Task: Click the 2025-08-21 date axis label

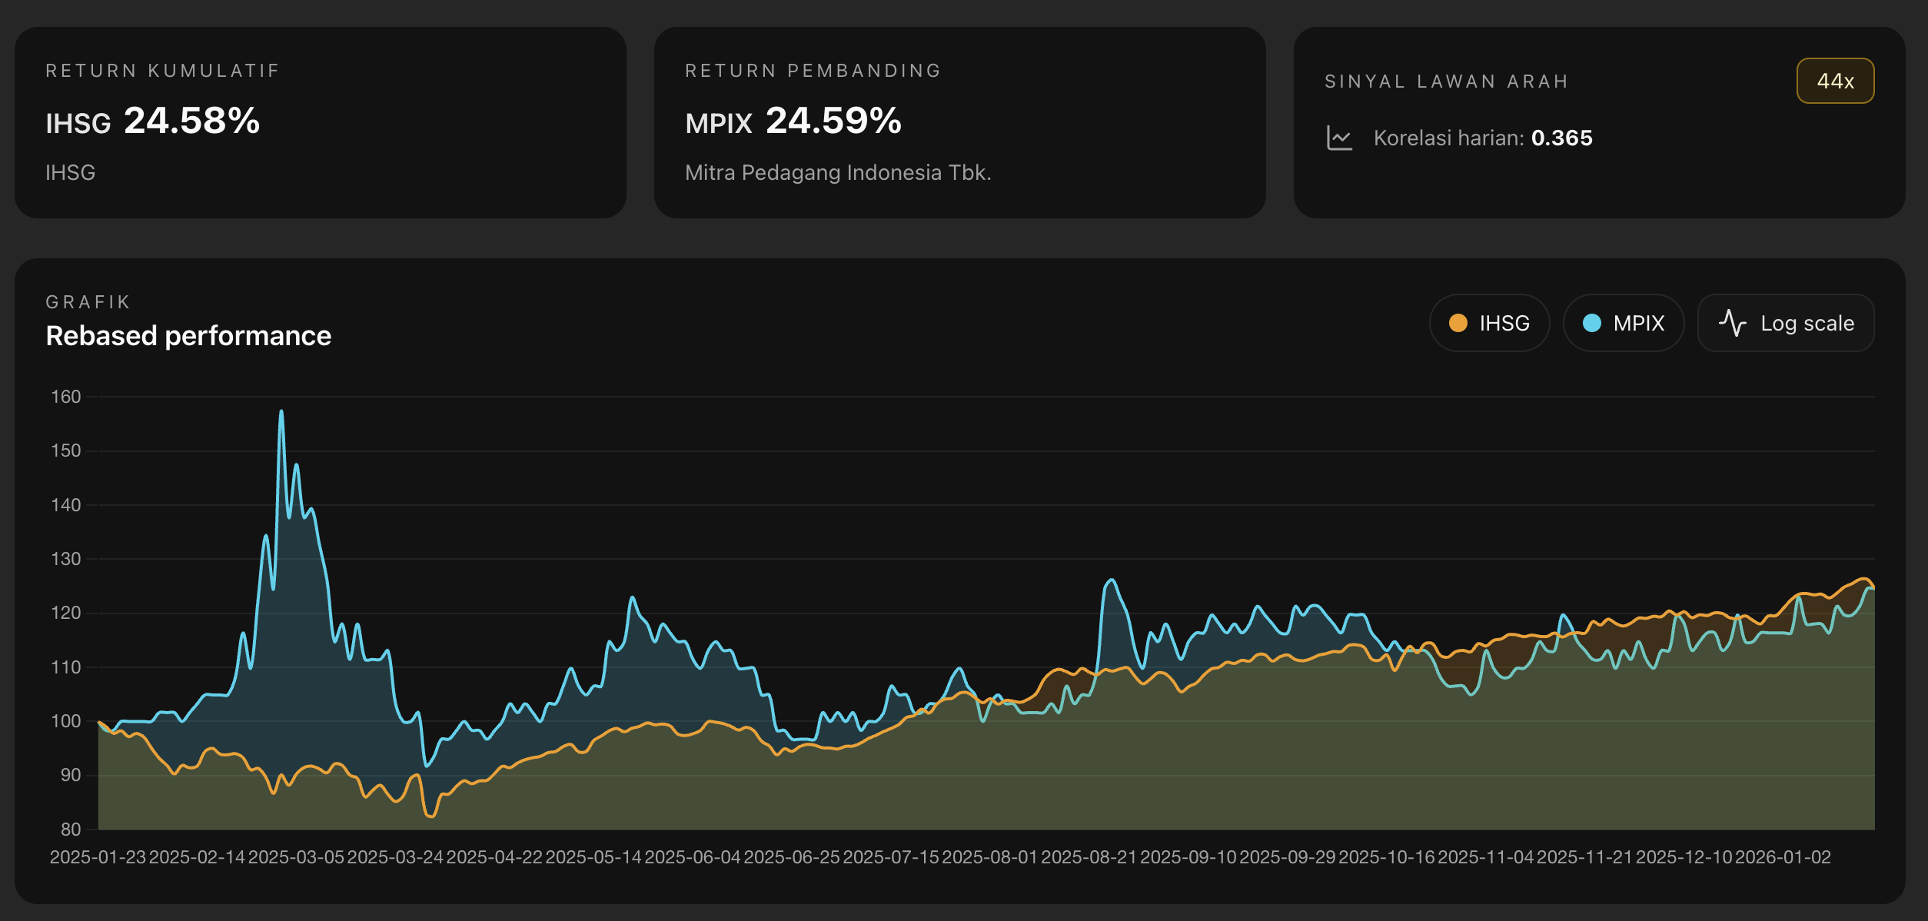Action: [x=1089, y=857]
